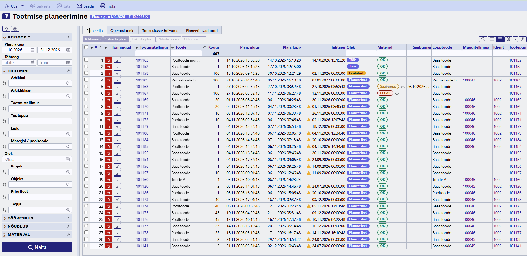
Task: Tick the checkbox for row 101160
Action: pos(86,179)
